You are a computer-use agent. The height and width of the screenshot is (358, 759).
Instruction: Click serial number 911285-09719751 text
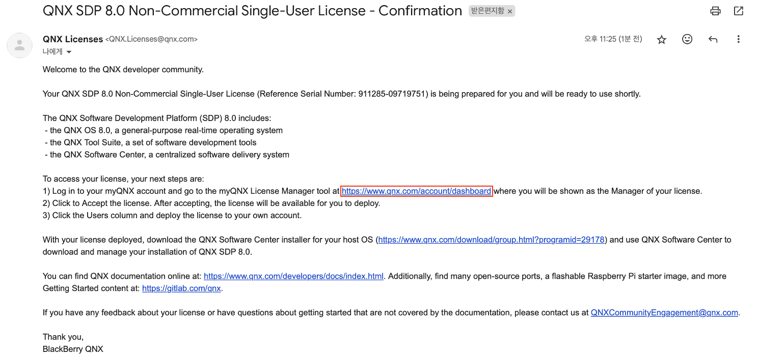392,94
